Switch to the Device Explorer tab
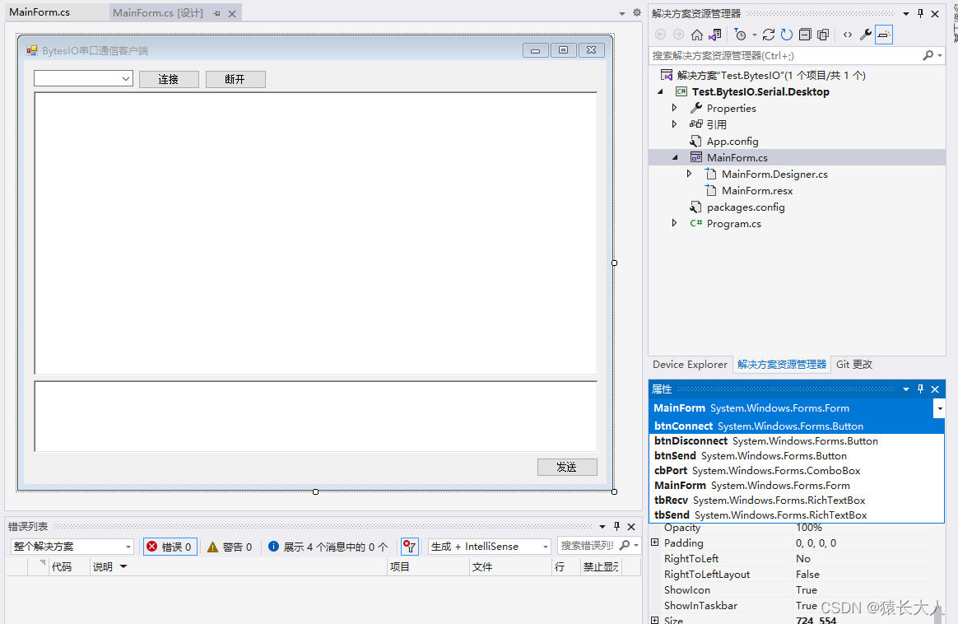The height and width of the screenshot is (624, 958). (690, 364)
